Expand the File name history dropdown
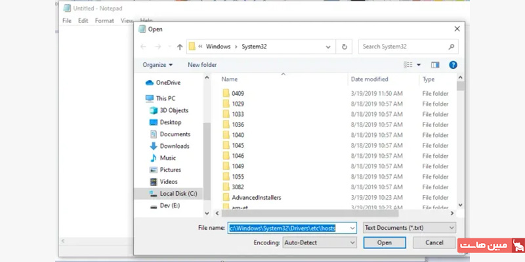The image size is (525, 262). click(x=352, y=228)
